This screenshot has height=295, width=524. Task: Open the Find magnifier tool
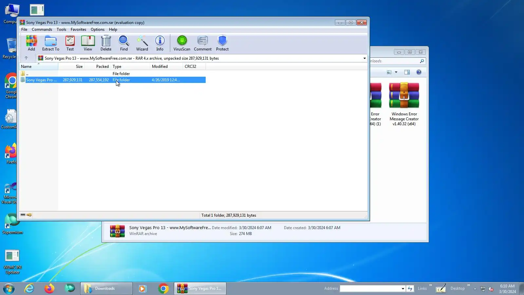point(124,43)
